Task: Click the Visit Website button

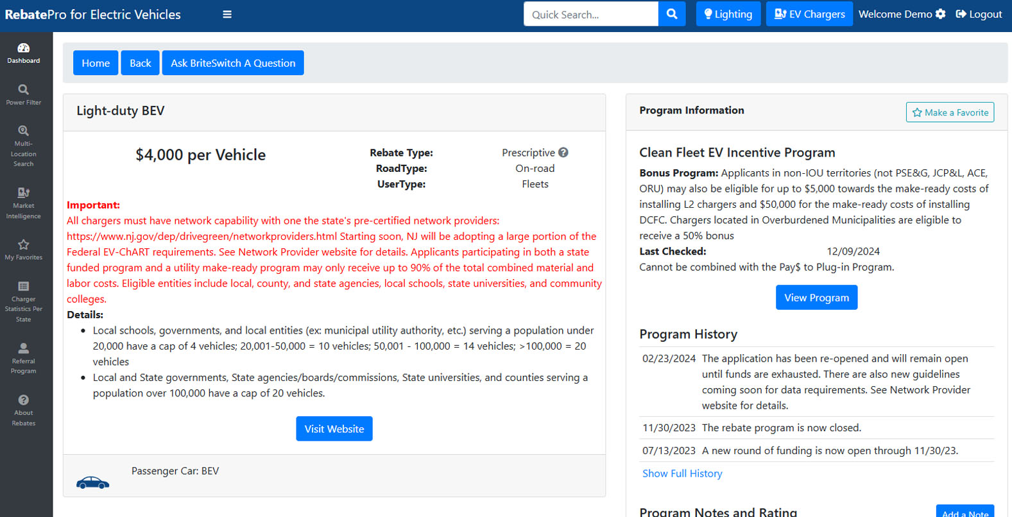Action: pyautogui.click(x=334, y=429)
